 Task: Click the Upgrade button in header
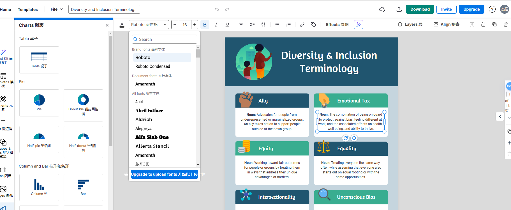tap(472, 9)
